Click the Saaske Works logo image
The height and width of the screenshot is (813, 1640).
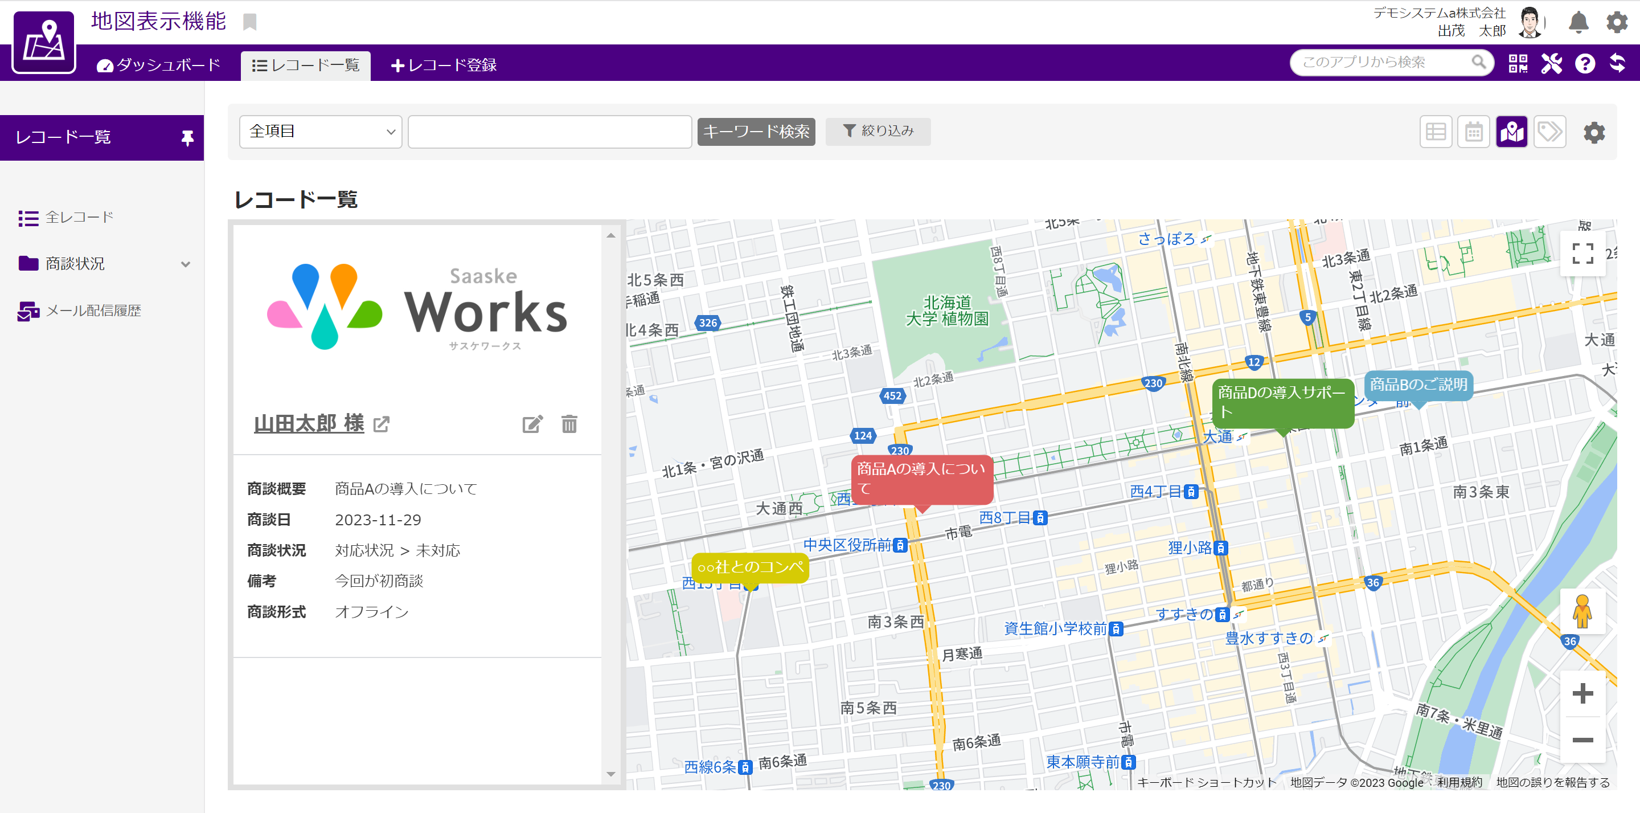(x=417, y=307)
